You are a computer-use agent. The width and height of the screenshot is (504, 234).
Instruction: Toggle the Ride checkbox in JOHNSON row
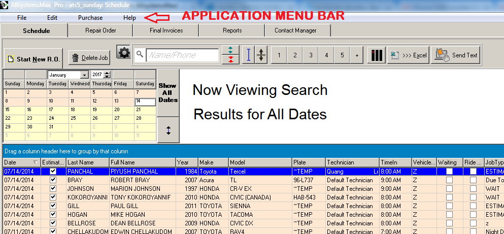pyautogui.click(x=473, y=189)
